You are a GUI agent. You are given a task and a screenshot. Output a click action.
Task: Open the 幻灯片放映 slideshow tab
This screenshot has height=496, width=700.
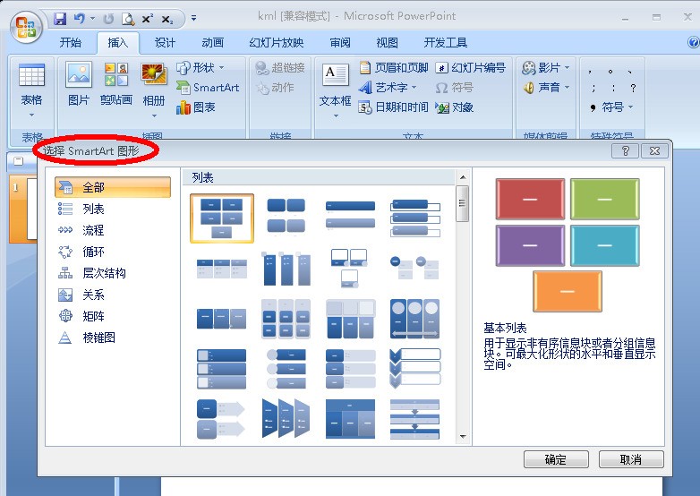[277, 42]
